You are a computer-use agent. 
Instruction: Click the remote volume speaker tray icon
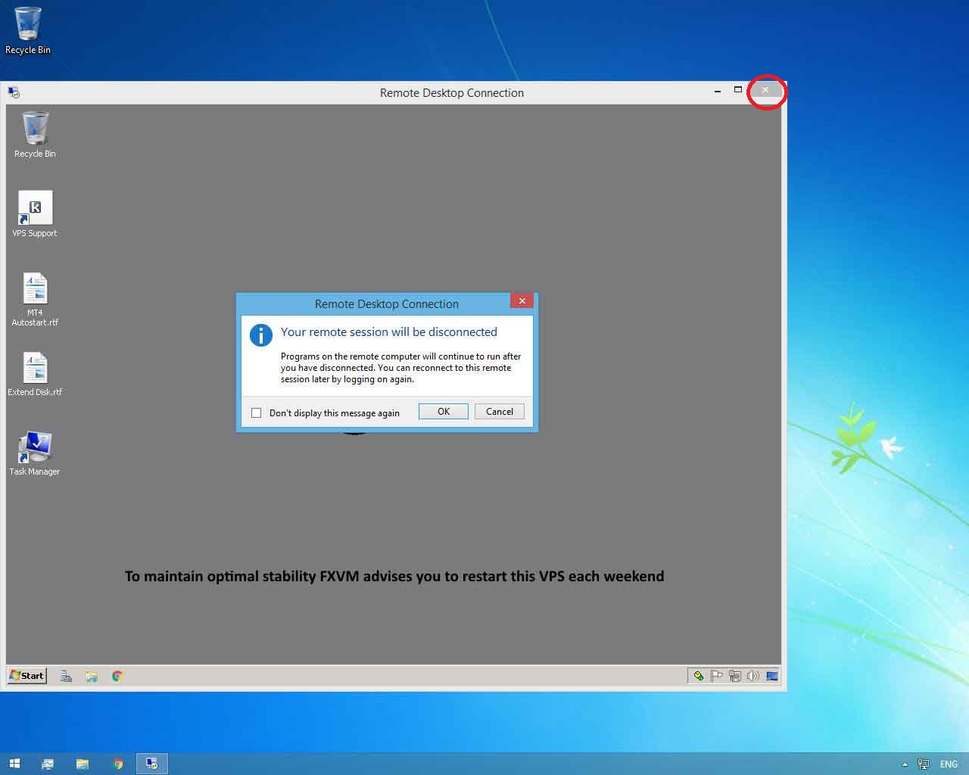(x=752, y=676)
